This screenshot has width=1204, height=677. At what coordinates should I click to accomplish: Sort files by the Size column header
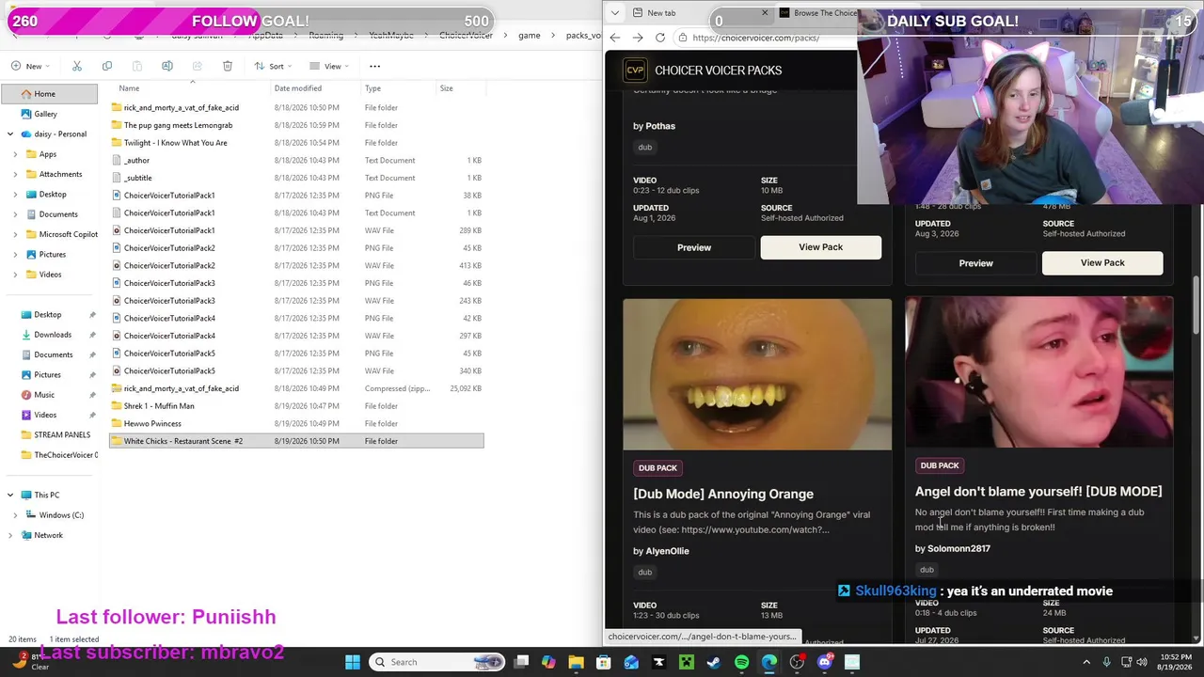pos(447,88)
